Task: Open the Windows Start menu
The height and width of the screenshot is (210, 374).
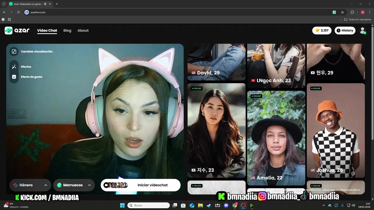Action: (122, 205)
